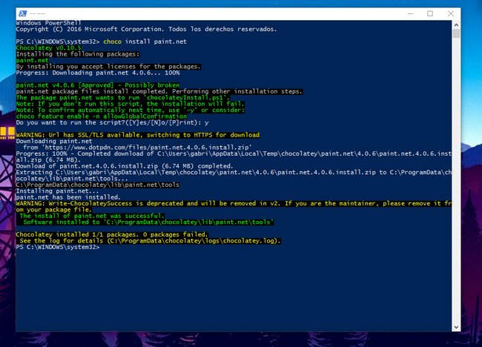Close the PowerShell window
This screenshot has height=347, width=482.
(451, 13)
